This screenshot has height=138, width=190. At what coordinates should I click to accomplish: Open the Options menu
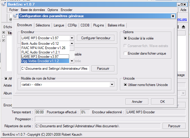coord(53,10)
